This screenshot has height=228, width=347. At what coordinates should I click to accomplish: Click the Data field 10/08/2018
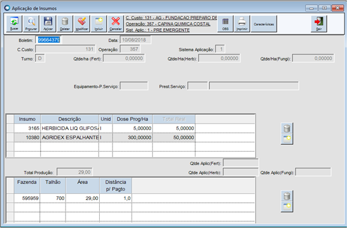point(135,40)
